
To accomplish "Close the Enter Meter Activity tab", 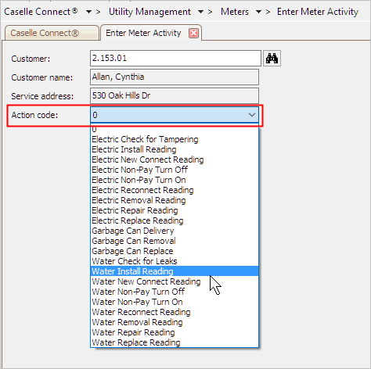I will pyautogui.click(x=193, y=33).
